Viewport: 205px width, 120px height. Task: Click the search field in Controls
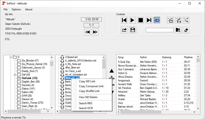click(x=160, y=30)
